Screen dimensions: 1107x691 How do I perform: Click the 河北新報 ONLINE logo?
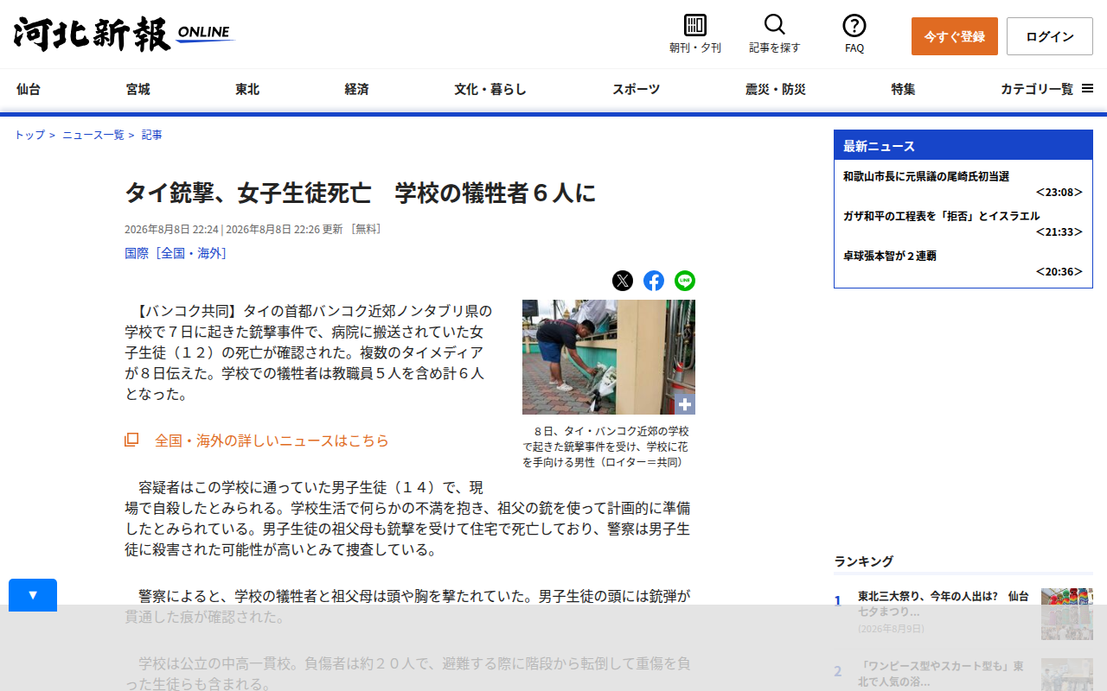(x=124, y=35)
